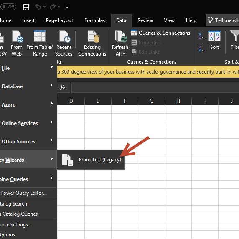Click the Properties button
Screen dimensions: 239x239
coord(146,43)
